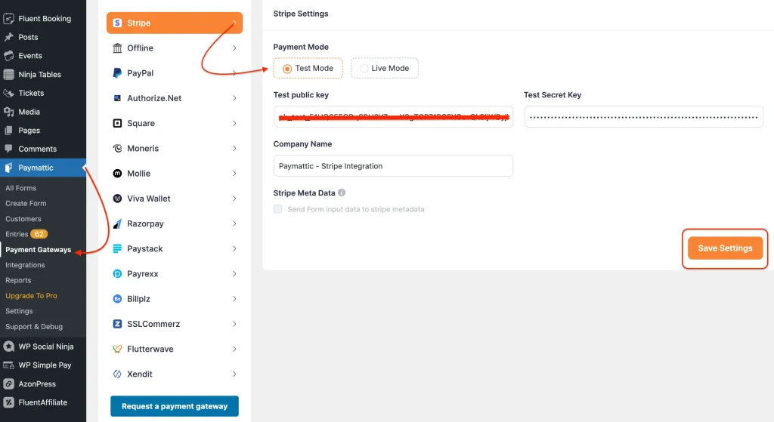Expand the Paystack gateway chevron

coord(234,248)
